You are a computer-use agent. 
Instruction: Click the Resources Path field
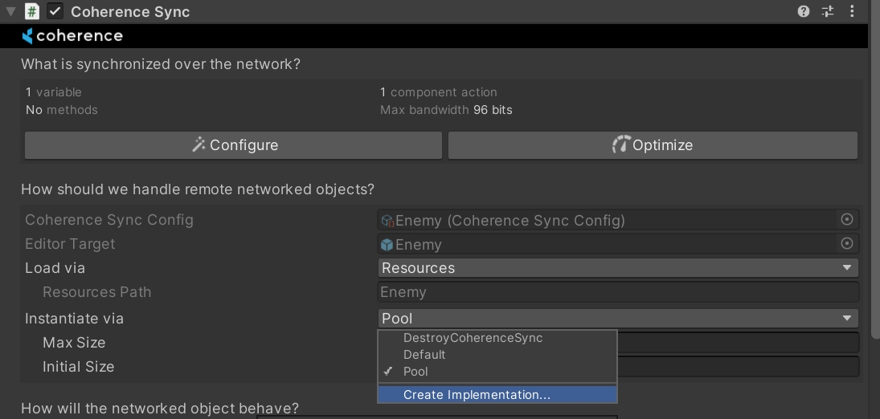pyautogui.click(x=617, y=292)
